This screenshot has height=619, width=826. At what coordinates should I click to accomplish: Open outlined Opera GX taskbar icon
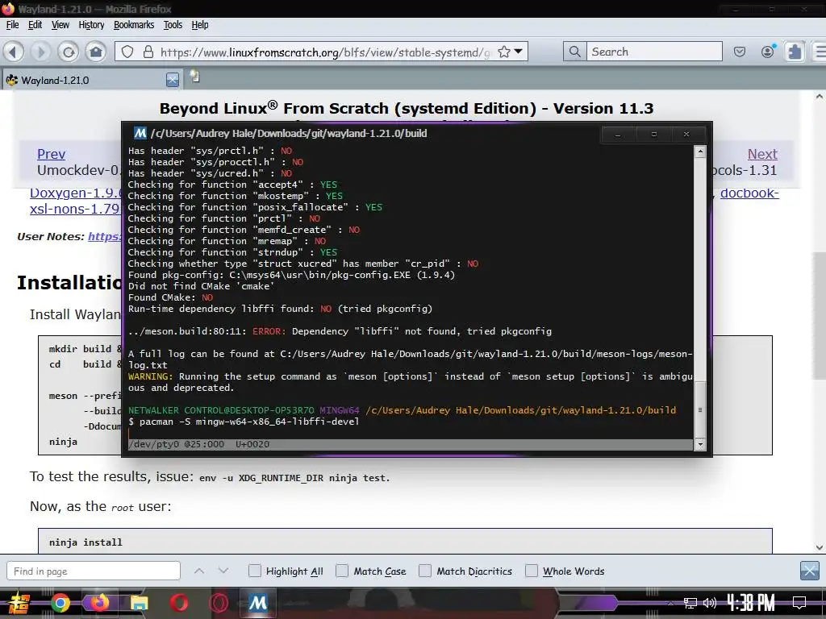point(219,603)
